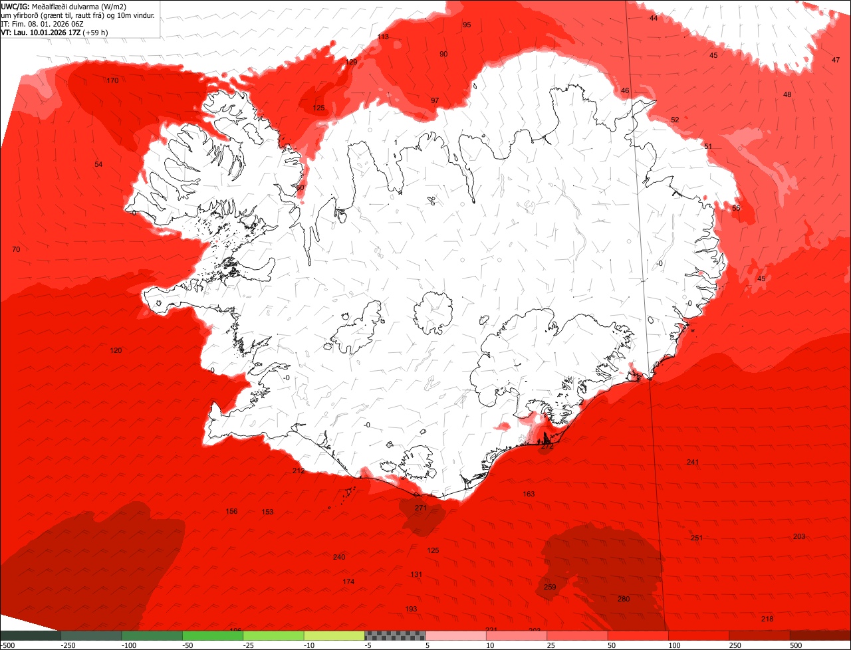Click the flux value 47 on the map

click(836, 60)
